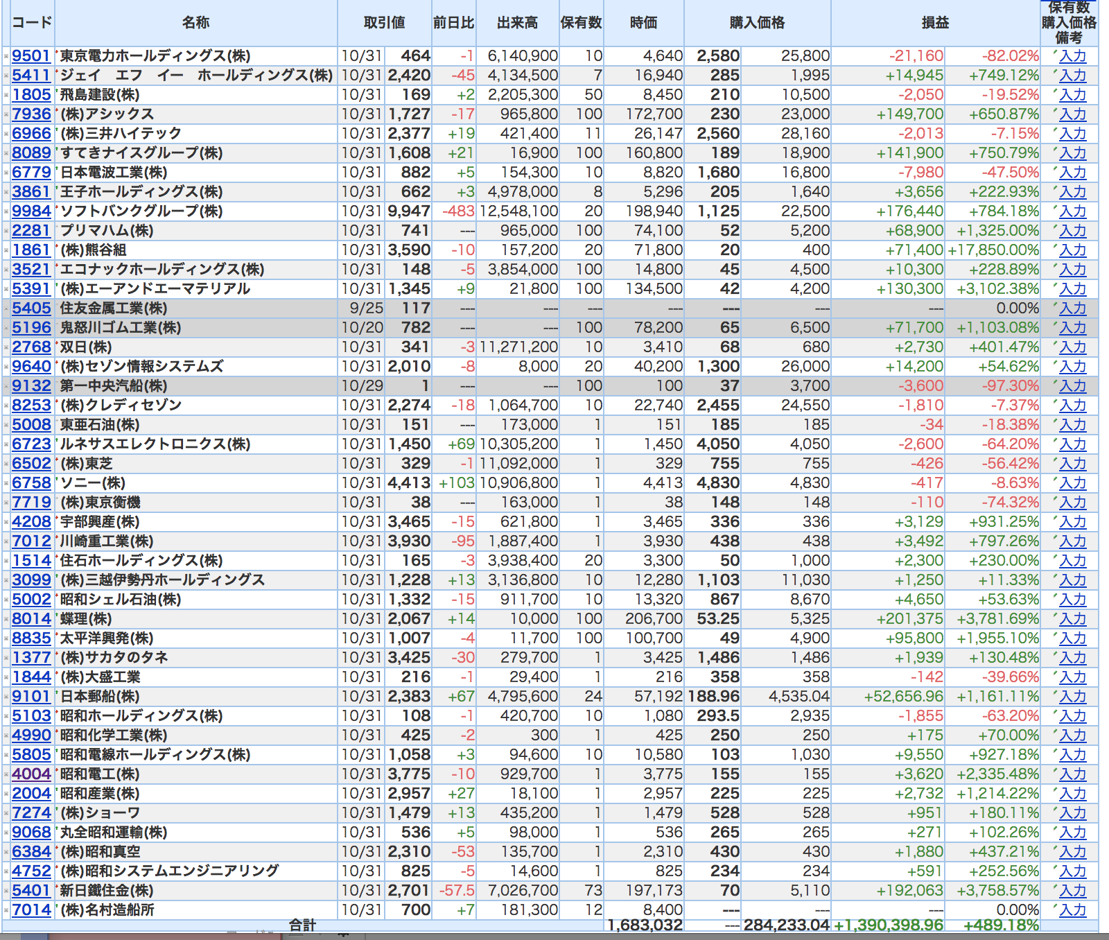Click 入力 link for 熊谷組 row

(x=1072, y=251)
